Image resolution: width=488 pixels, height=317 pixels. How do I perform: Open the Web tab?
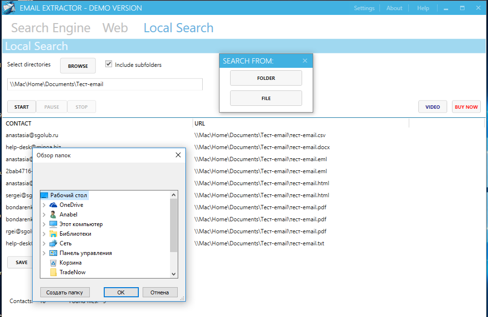tap(115, 28)
